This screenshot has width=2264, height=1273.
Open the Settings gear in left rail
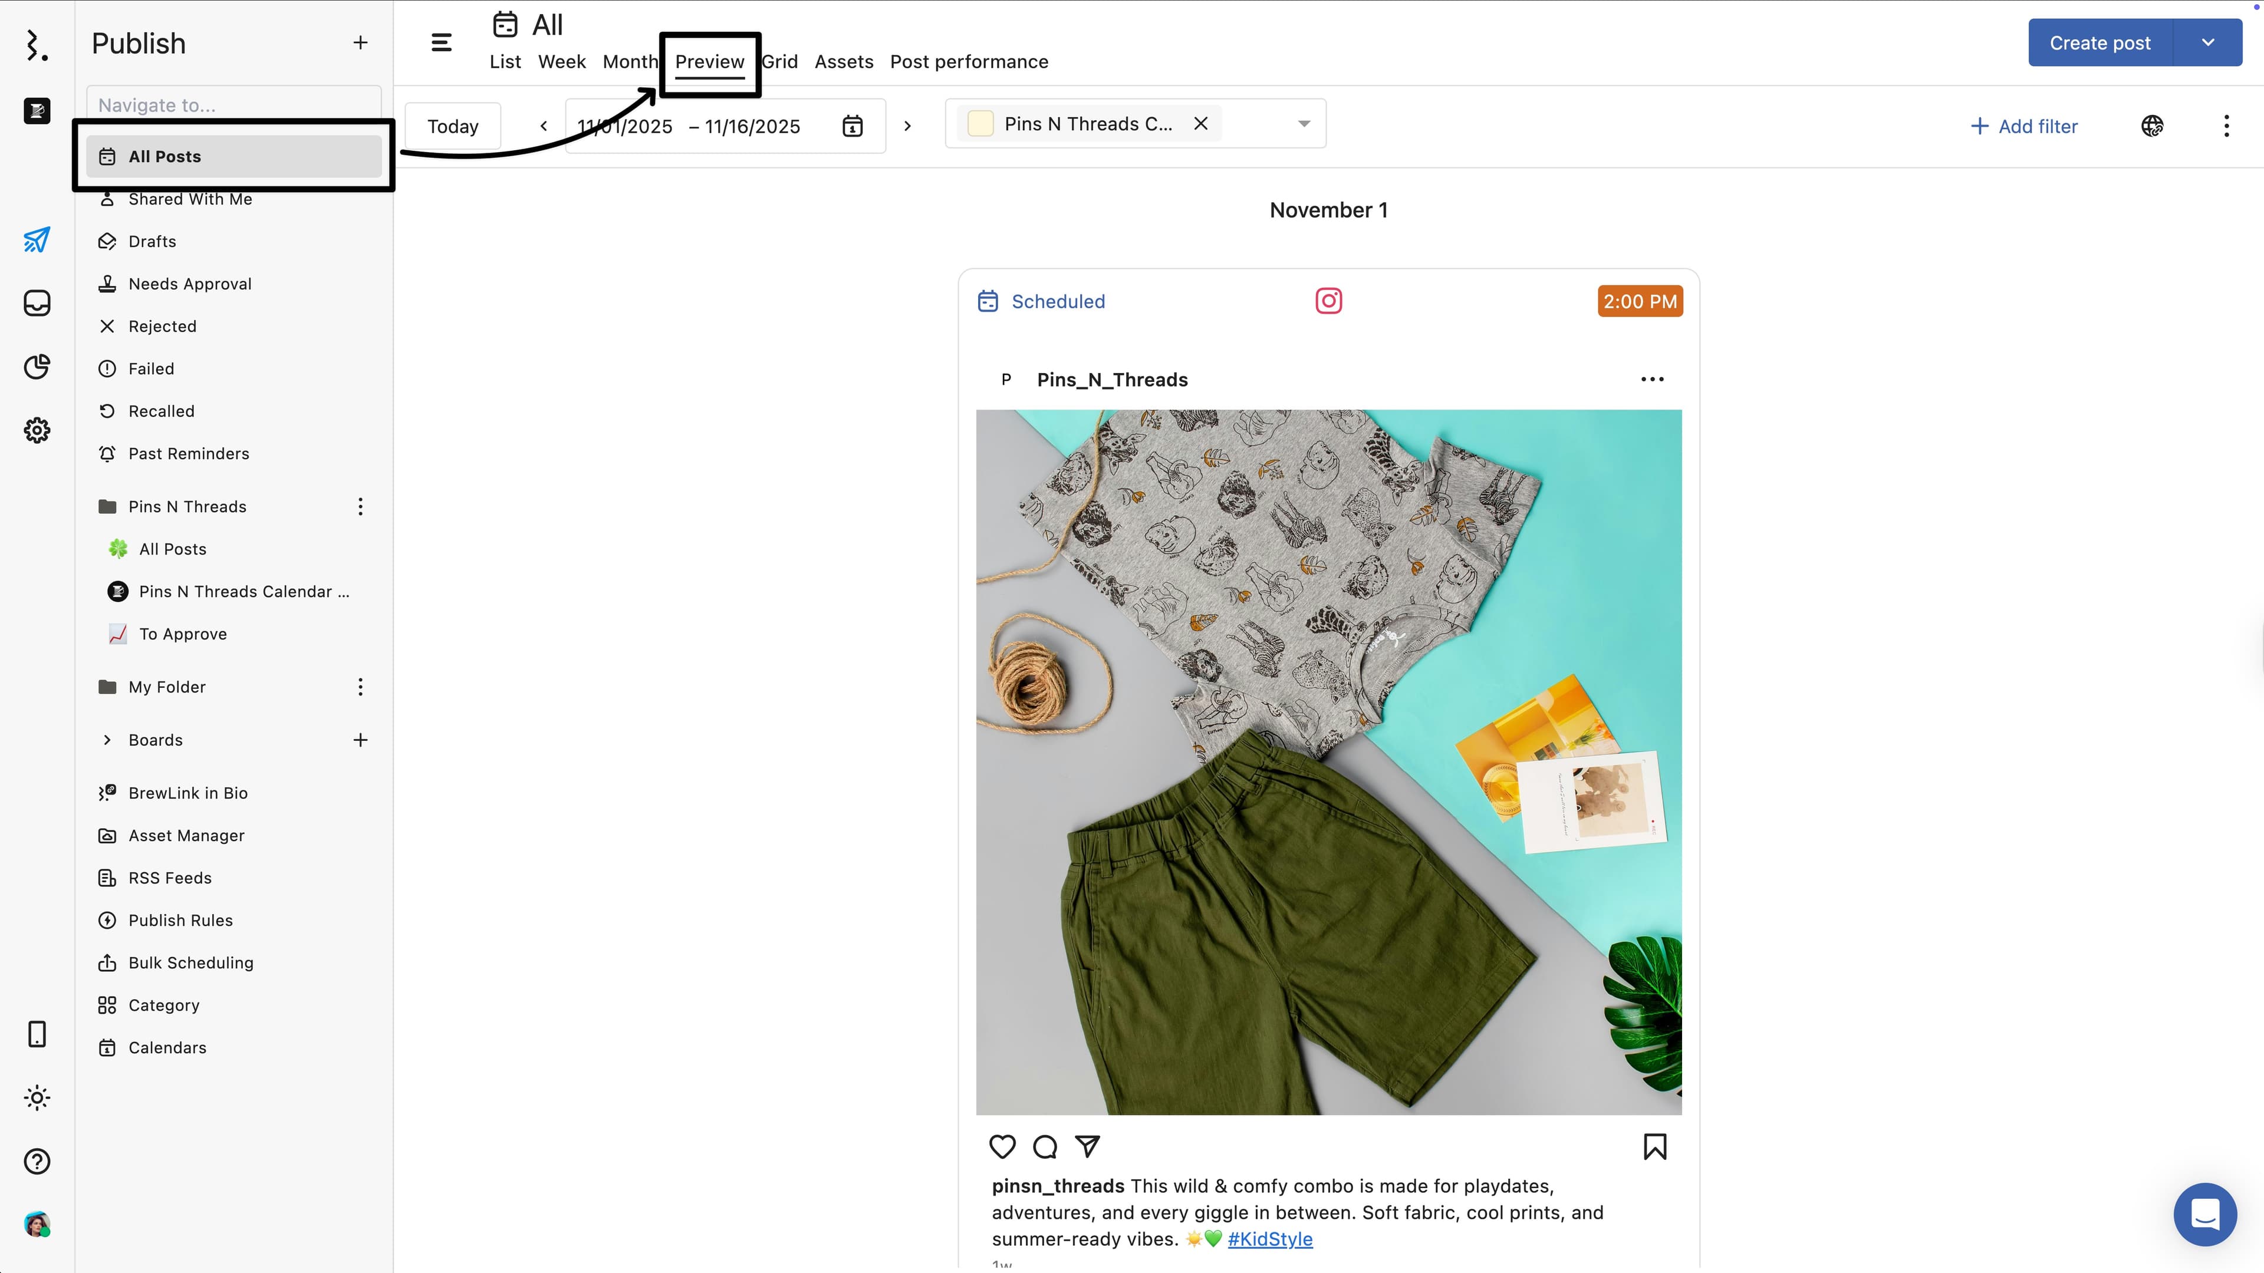pos(37,430)
